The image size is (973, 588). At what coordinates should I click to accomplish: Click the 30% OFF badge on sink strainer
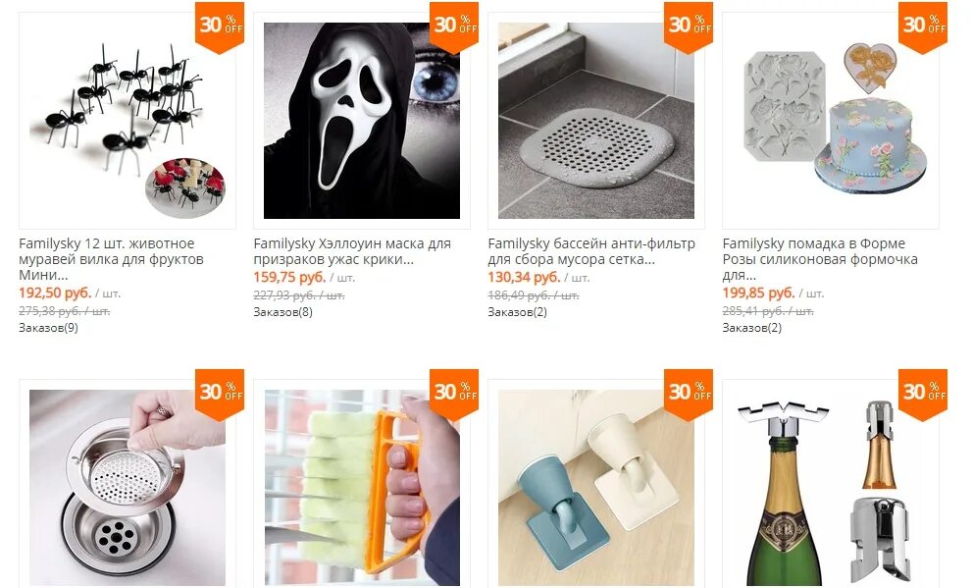coord(220,394)
